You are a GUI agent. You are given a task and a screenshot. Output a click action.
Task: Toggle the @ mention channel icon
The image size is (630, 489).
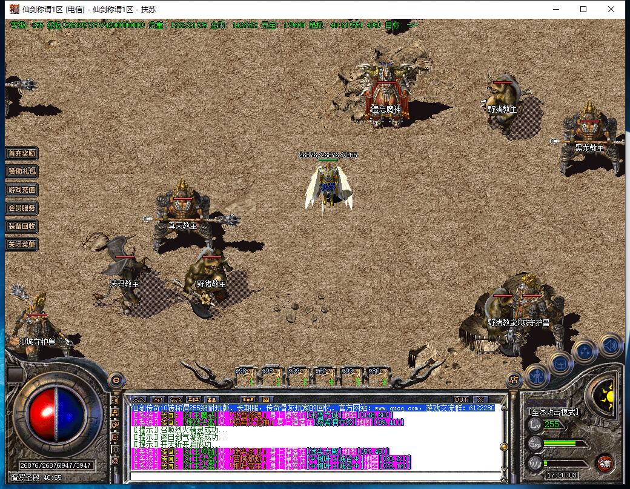tap(115, 461)
